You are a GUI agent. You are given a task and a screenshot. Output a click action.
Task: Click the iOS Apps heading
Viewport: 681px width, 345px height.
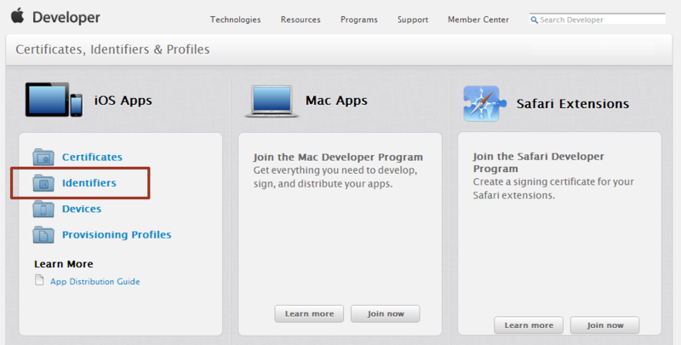[123, 101]
